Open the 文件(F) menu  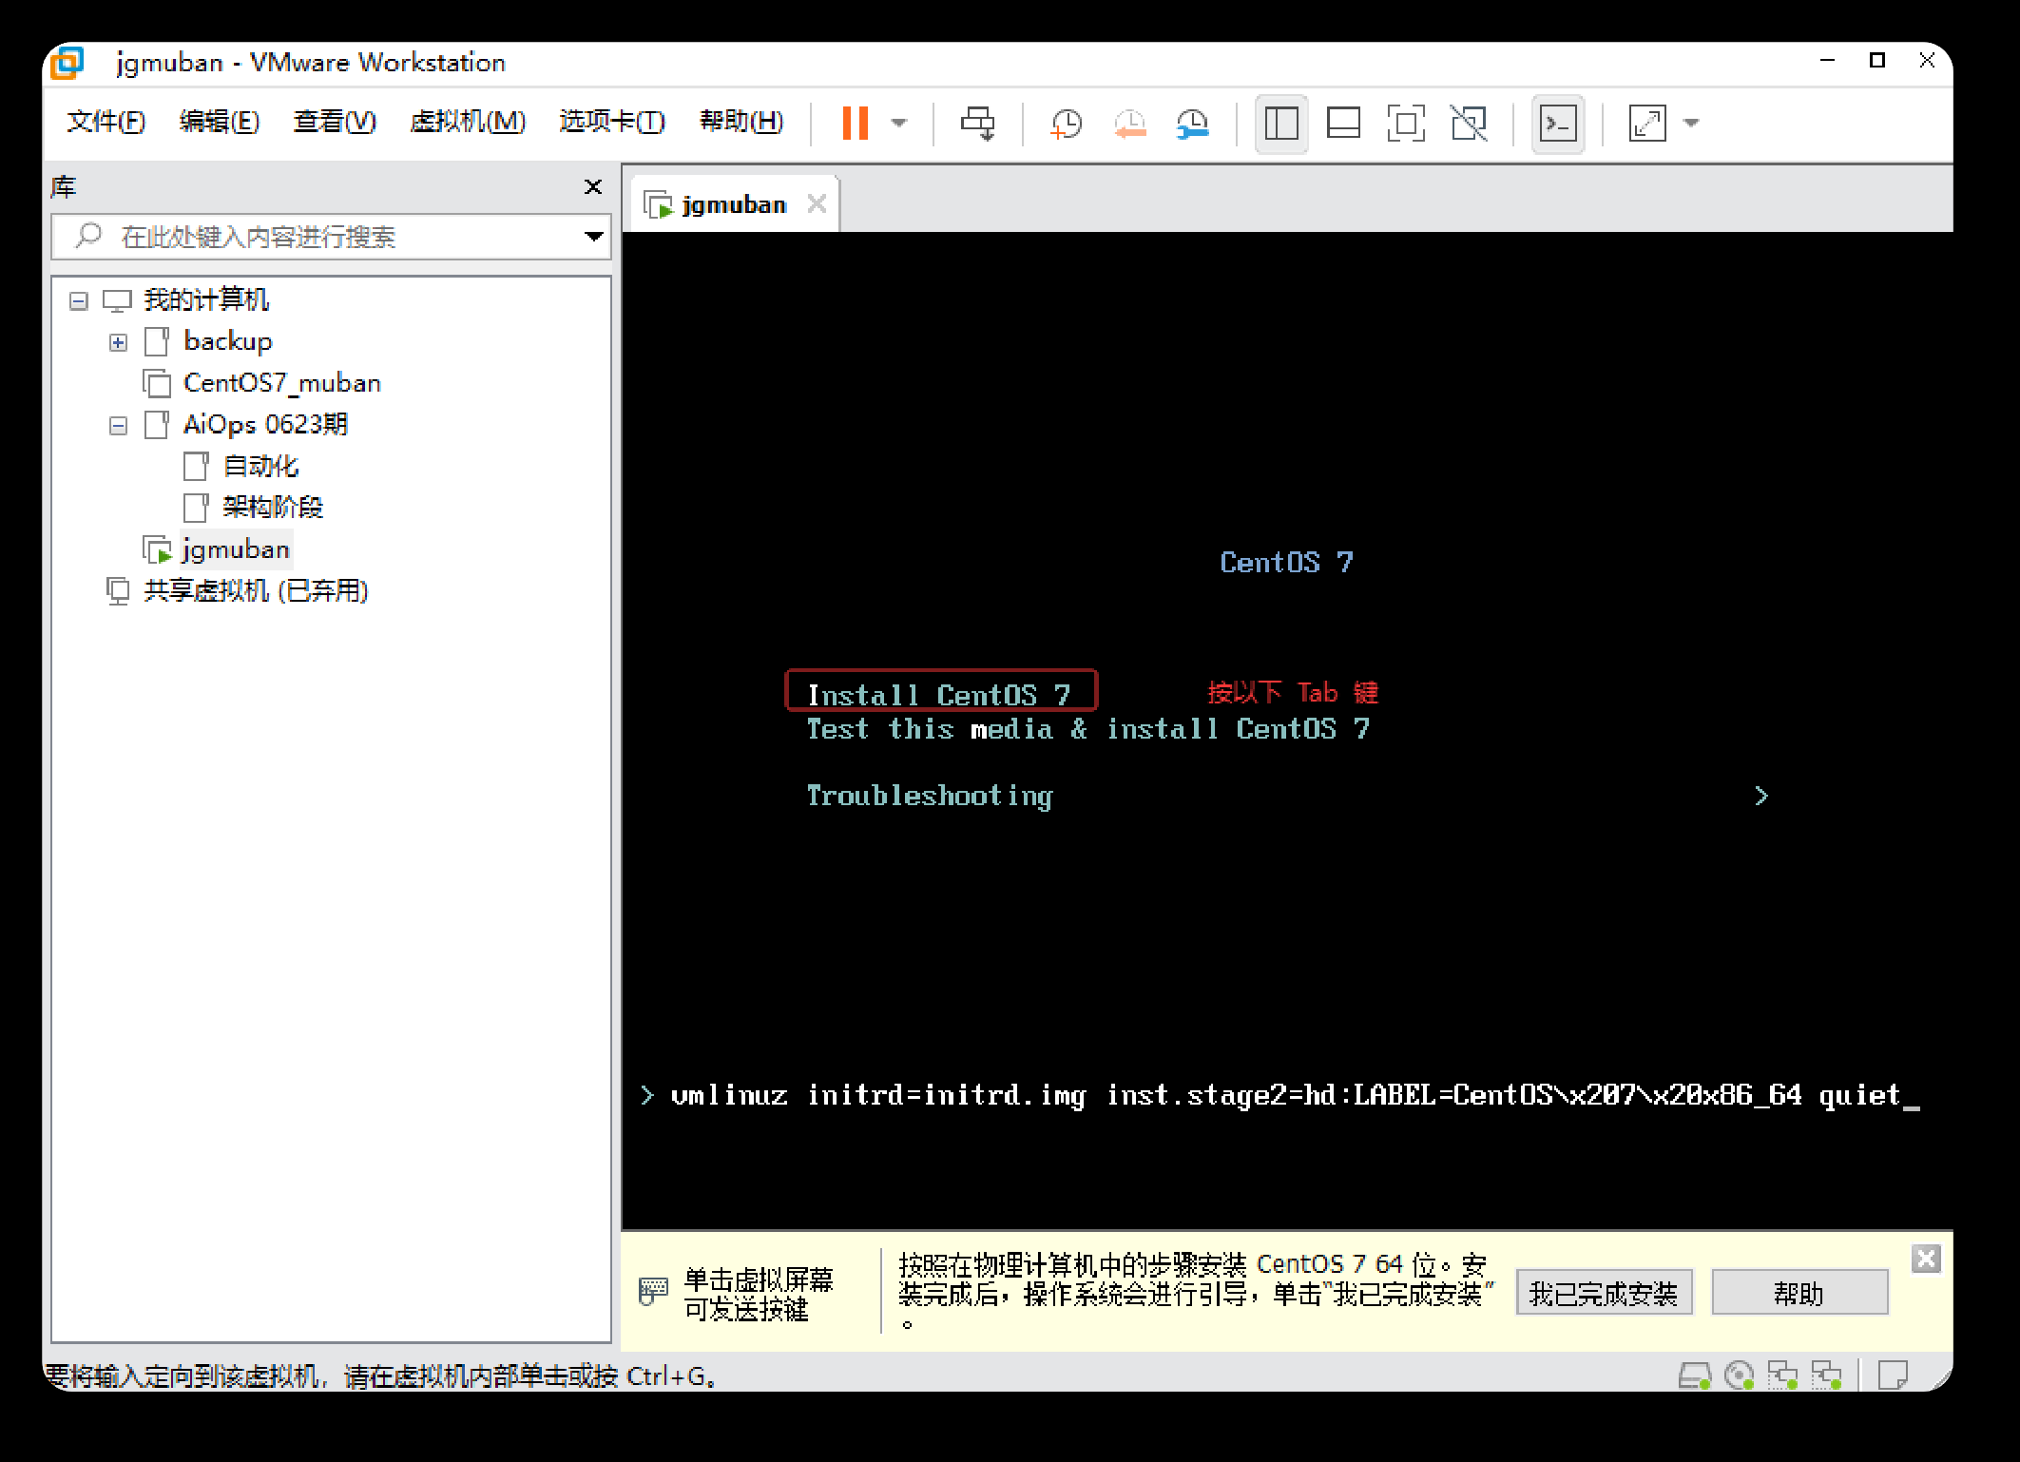[106, 122]
